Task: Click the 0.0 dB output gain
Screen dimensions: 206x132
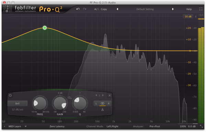Action: pyautogui.click(x=192, y=127)
